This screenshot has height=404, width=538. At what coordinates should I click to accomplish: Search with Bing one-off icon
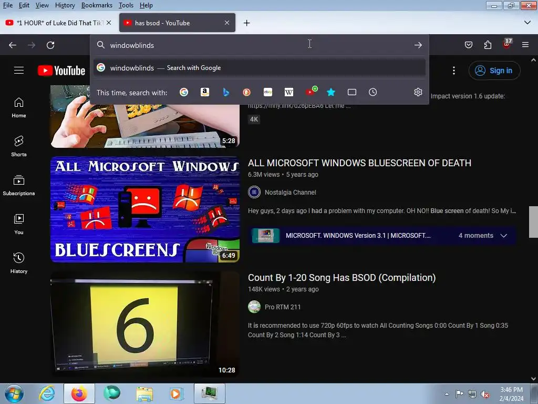click(226, 92)
